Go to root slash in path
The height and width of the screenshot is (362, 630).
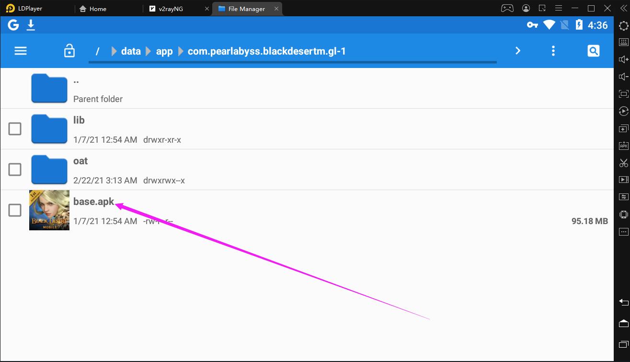tap(97, 51)
